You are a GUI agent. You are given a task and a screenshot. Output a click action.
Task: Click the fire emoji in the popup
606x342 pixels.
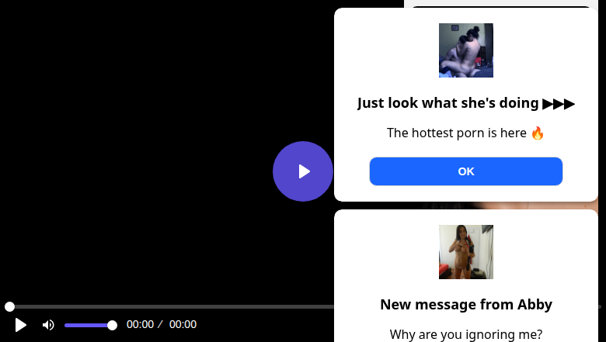point(538,133)
